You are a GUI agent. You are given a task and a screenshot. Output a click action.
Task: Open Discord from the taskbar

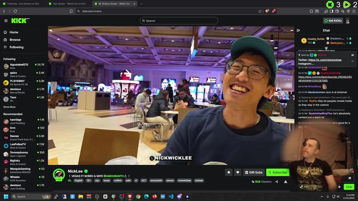pos(179,197)
